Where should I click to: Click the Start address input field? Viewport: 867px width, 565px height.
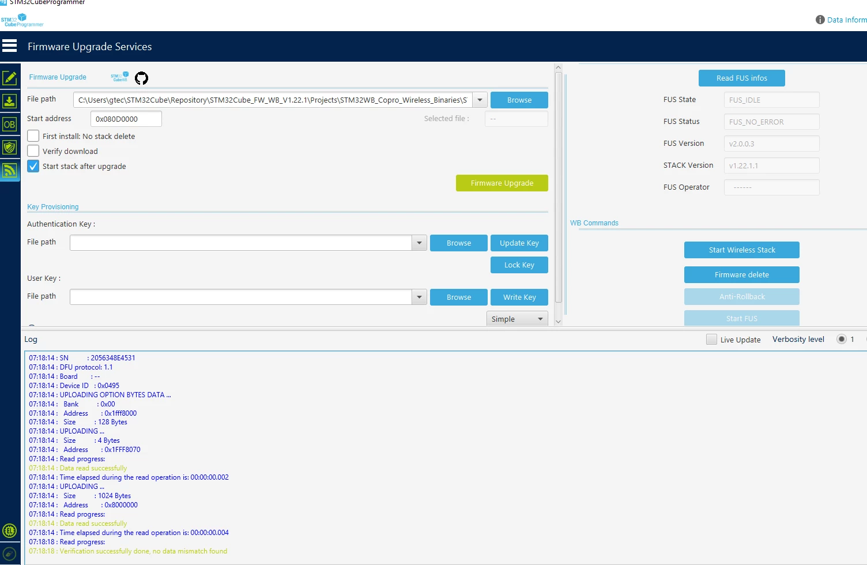point(126,119)
